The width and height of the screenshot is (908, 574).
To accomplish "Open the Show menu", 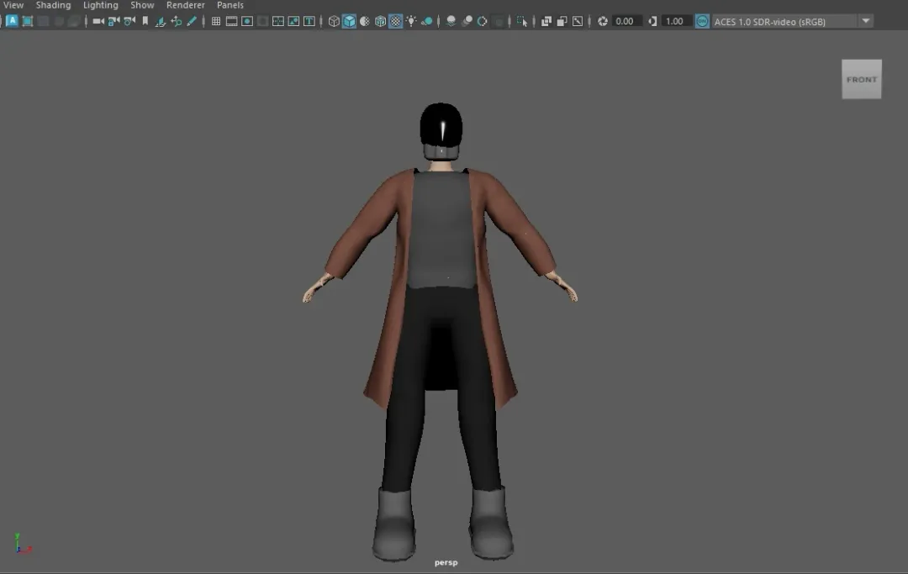I will (142, 5).
